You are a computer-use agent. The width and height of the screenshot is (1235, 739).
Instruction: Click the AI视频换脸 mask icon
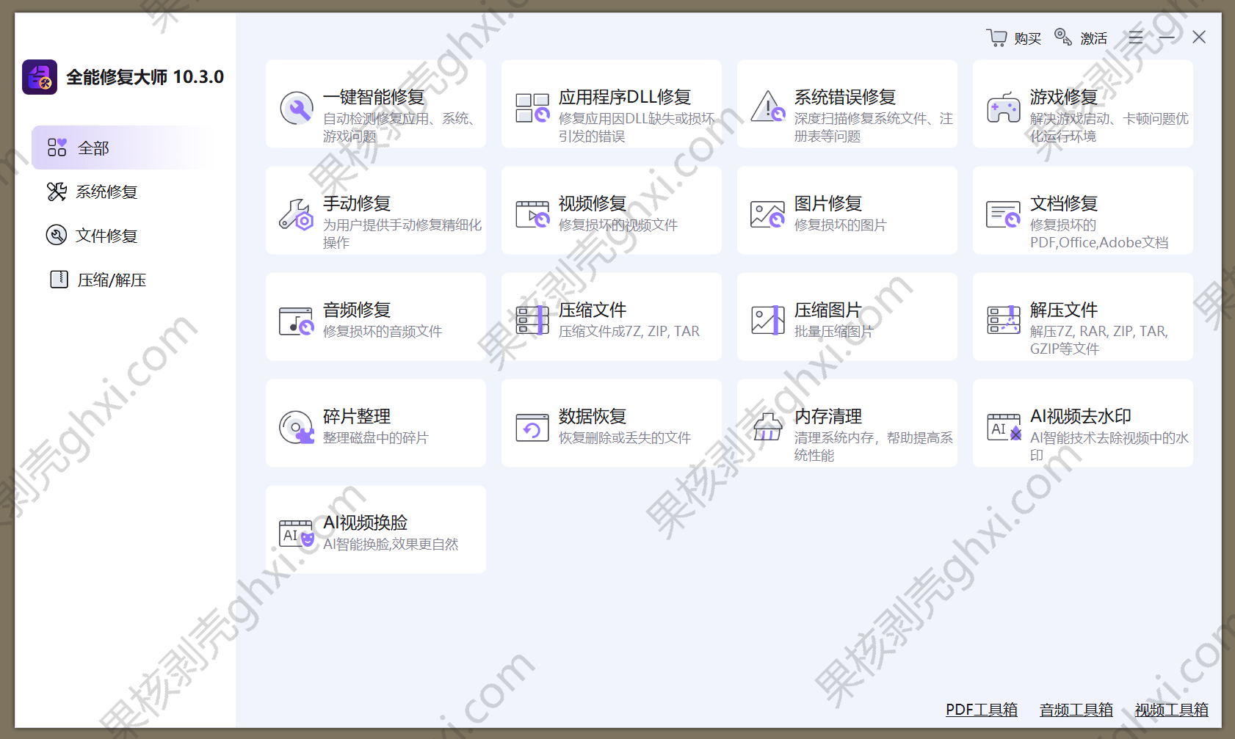(x=297, y=534)
